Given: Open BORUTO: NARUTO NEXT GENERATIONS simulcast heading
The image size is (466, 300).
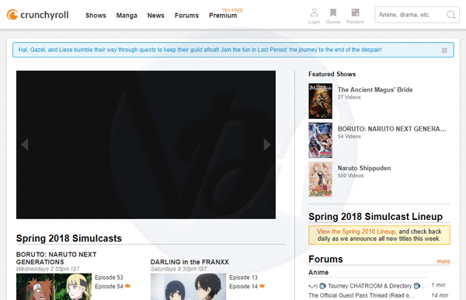Looking at the screenshot, I should pos(56,258).
